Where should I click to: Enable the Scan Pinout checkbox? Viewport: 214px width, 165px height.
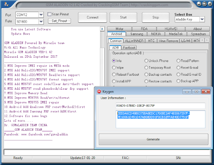[49, 14]
